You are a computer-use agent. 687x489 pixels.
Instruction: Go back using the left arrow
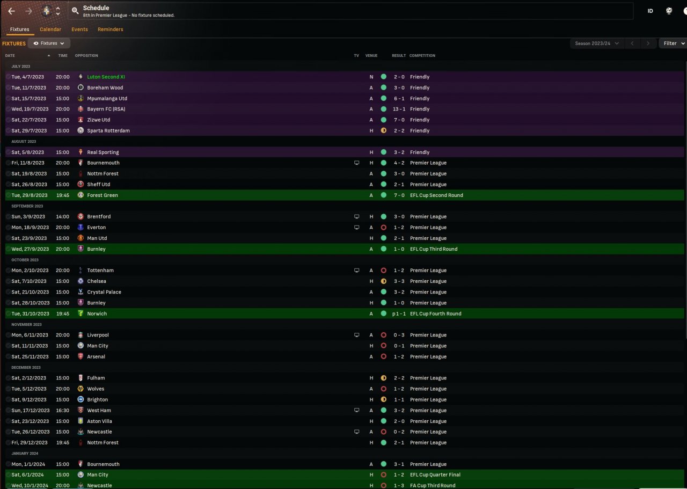point(11,11)
